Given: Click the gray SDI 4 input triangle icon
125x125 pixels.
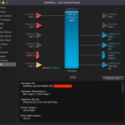Looking at the screenshot, I should point(39,45).
